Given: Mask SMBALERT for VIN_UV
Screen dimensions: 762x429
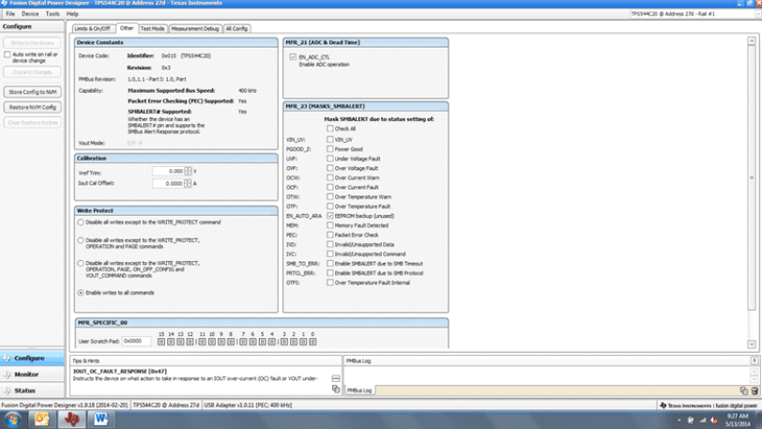Looking at the screenshot, I should point(330,140).
